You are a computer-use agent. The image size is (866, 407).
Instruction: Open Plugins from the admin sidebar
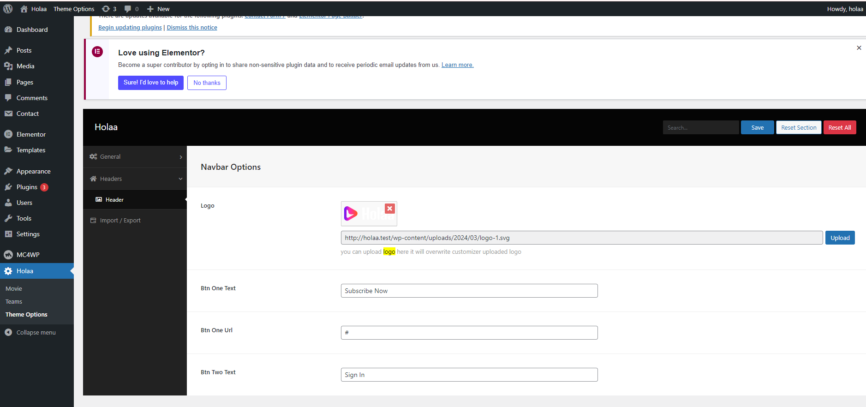pos(27,187)
